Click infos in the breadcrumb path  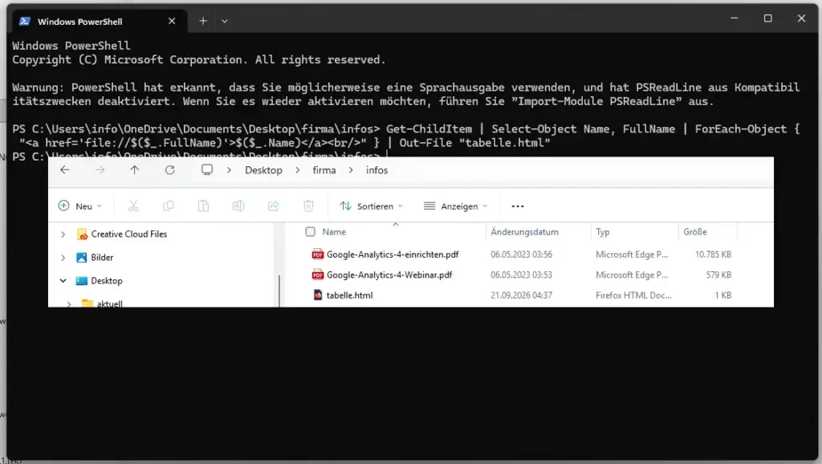point(377,170)
